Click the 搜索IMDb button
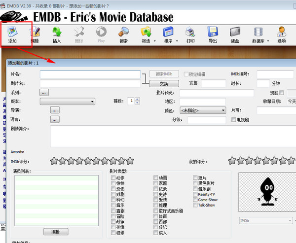296x243 pixels. pos(164,74)
